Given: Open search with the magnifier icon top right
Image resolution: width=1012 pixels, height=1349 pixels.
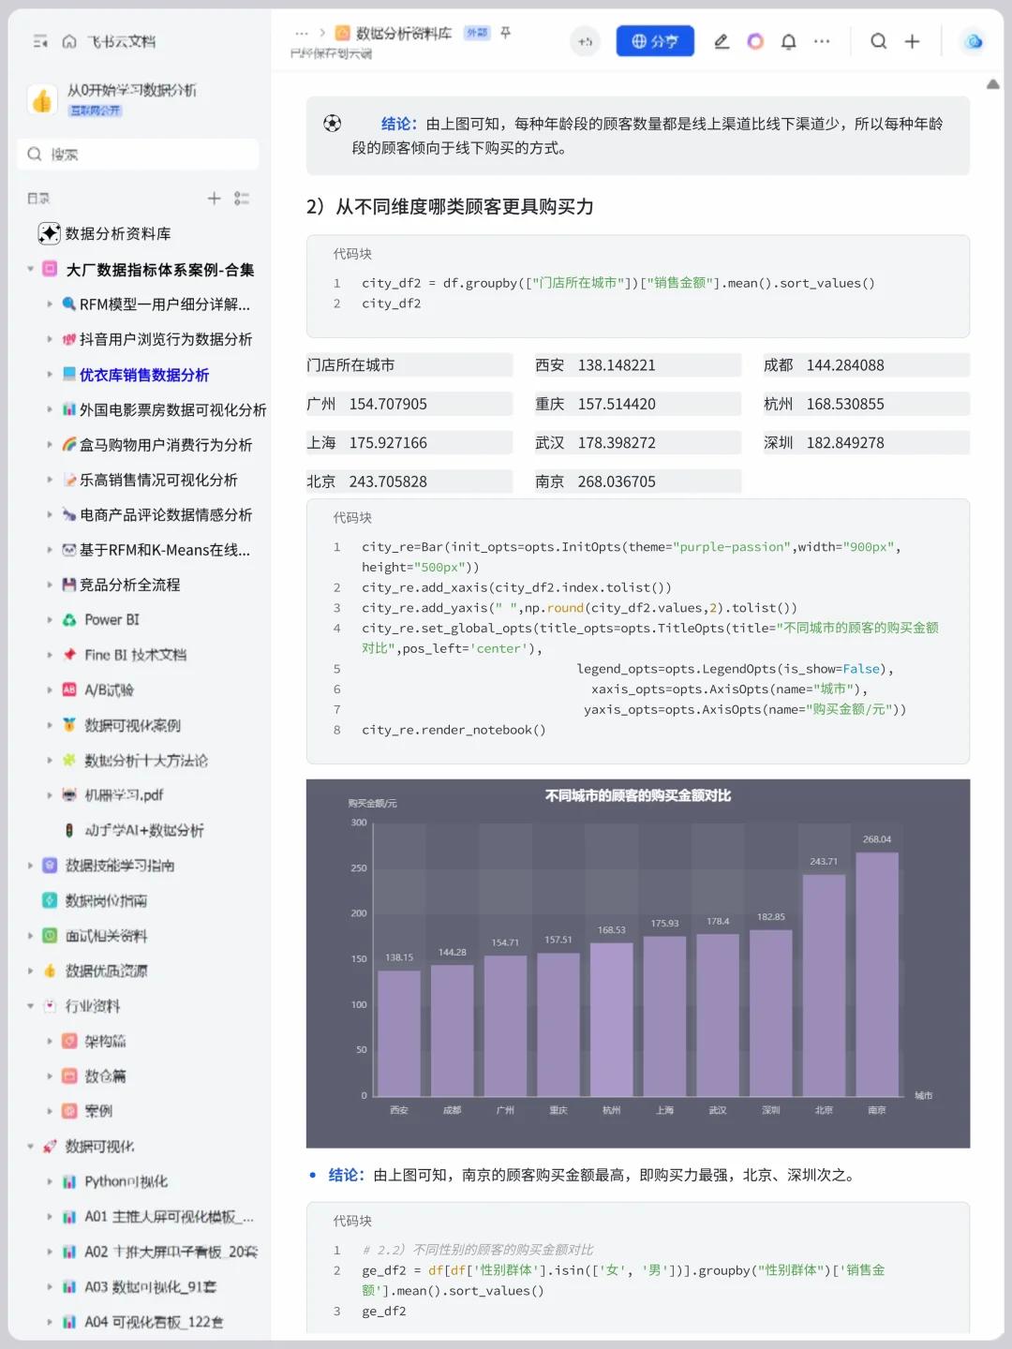Looking at the screenshot, I should pos(877,41).
